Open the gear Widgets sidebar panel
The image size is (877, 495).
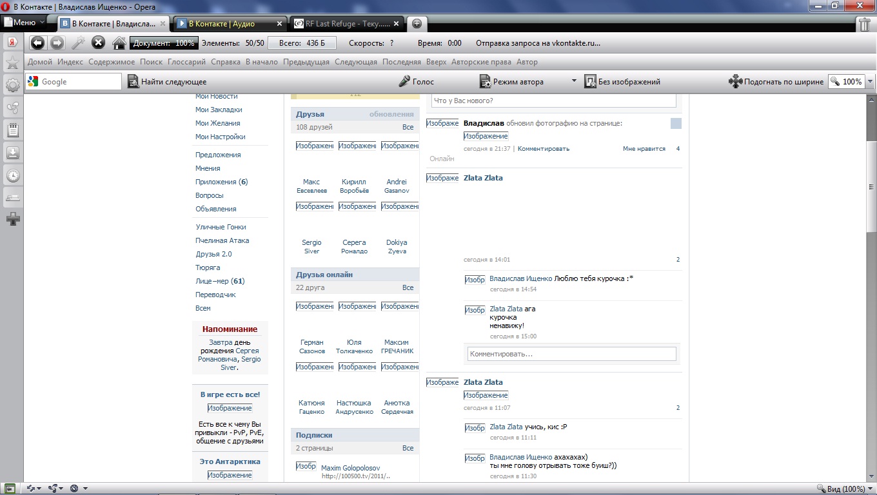[12, 85]
